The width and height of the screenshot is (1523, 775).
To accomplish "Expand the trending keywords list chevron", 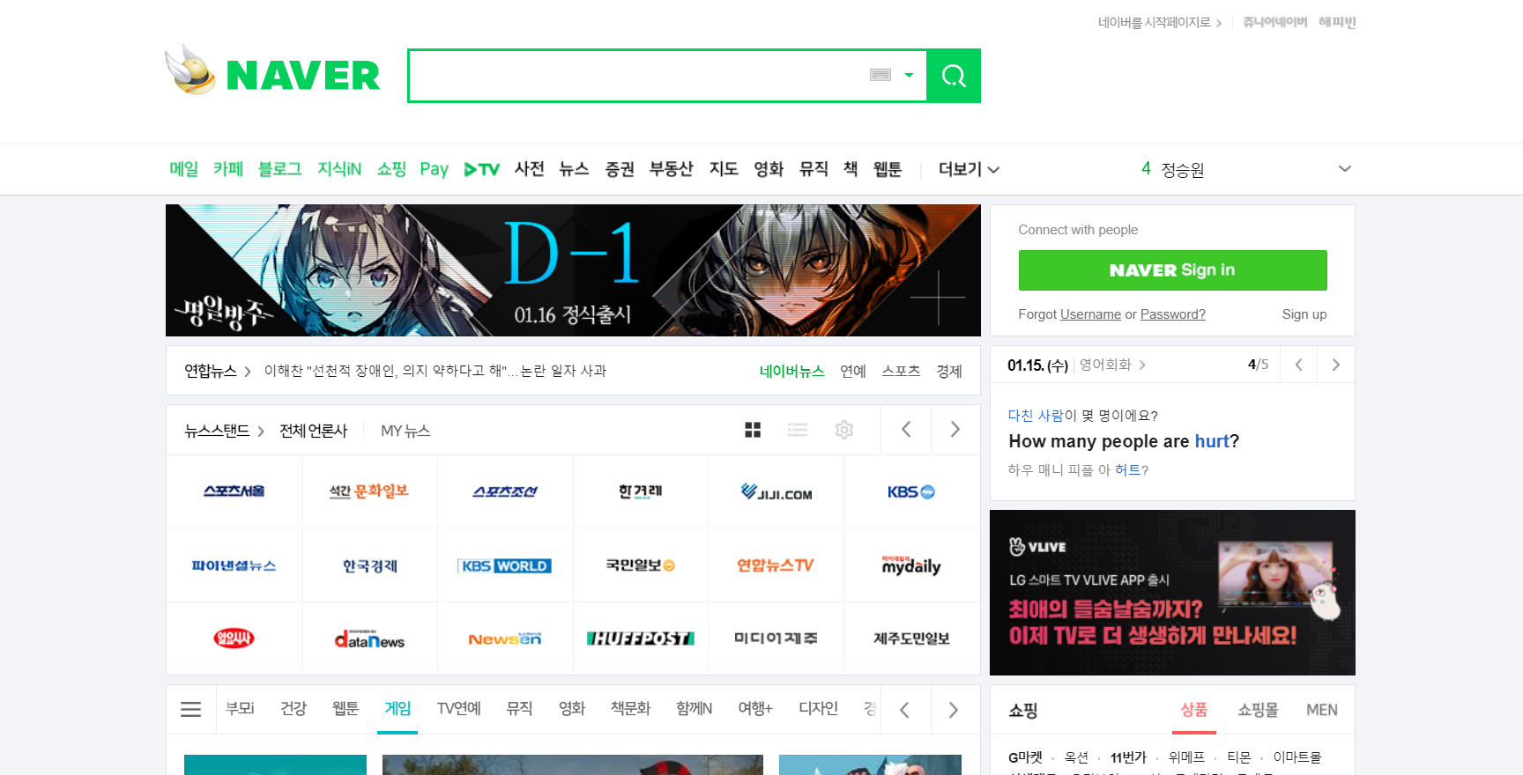I will coord(1344,169).
